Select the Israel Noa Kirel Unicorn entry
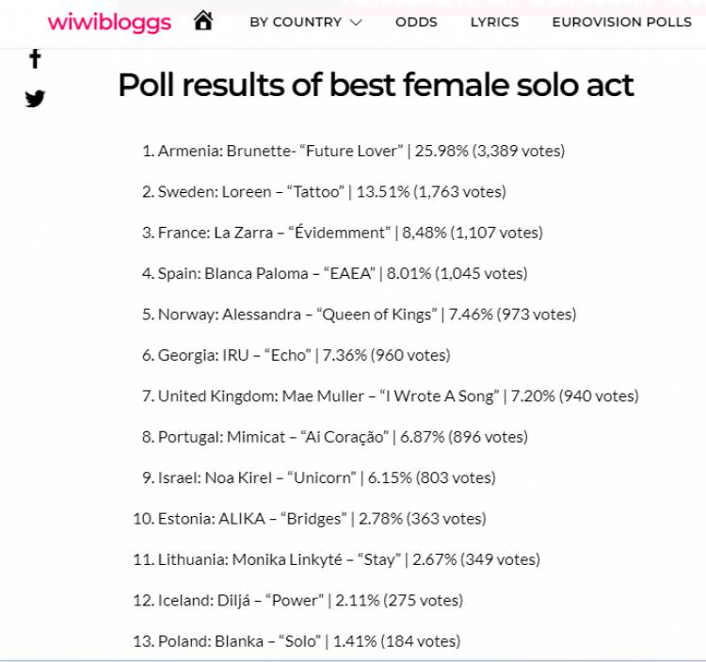The height and width of the screenshot is (662, 706). click(x=319, y=477)
